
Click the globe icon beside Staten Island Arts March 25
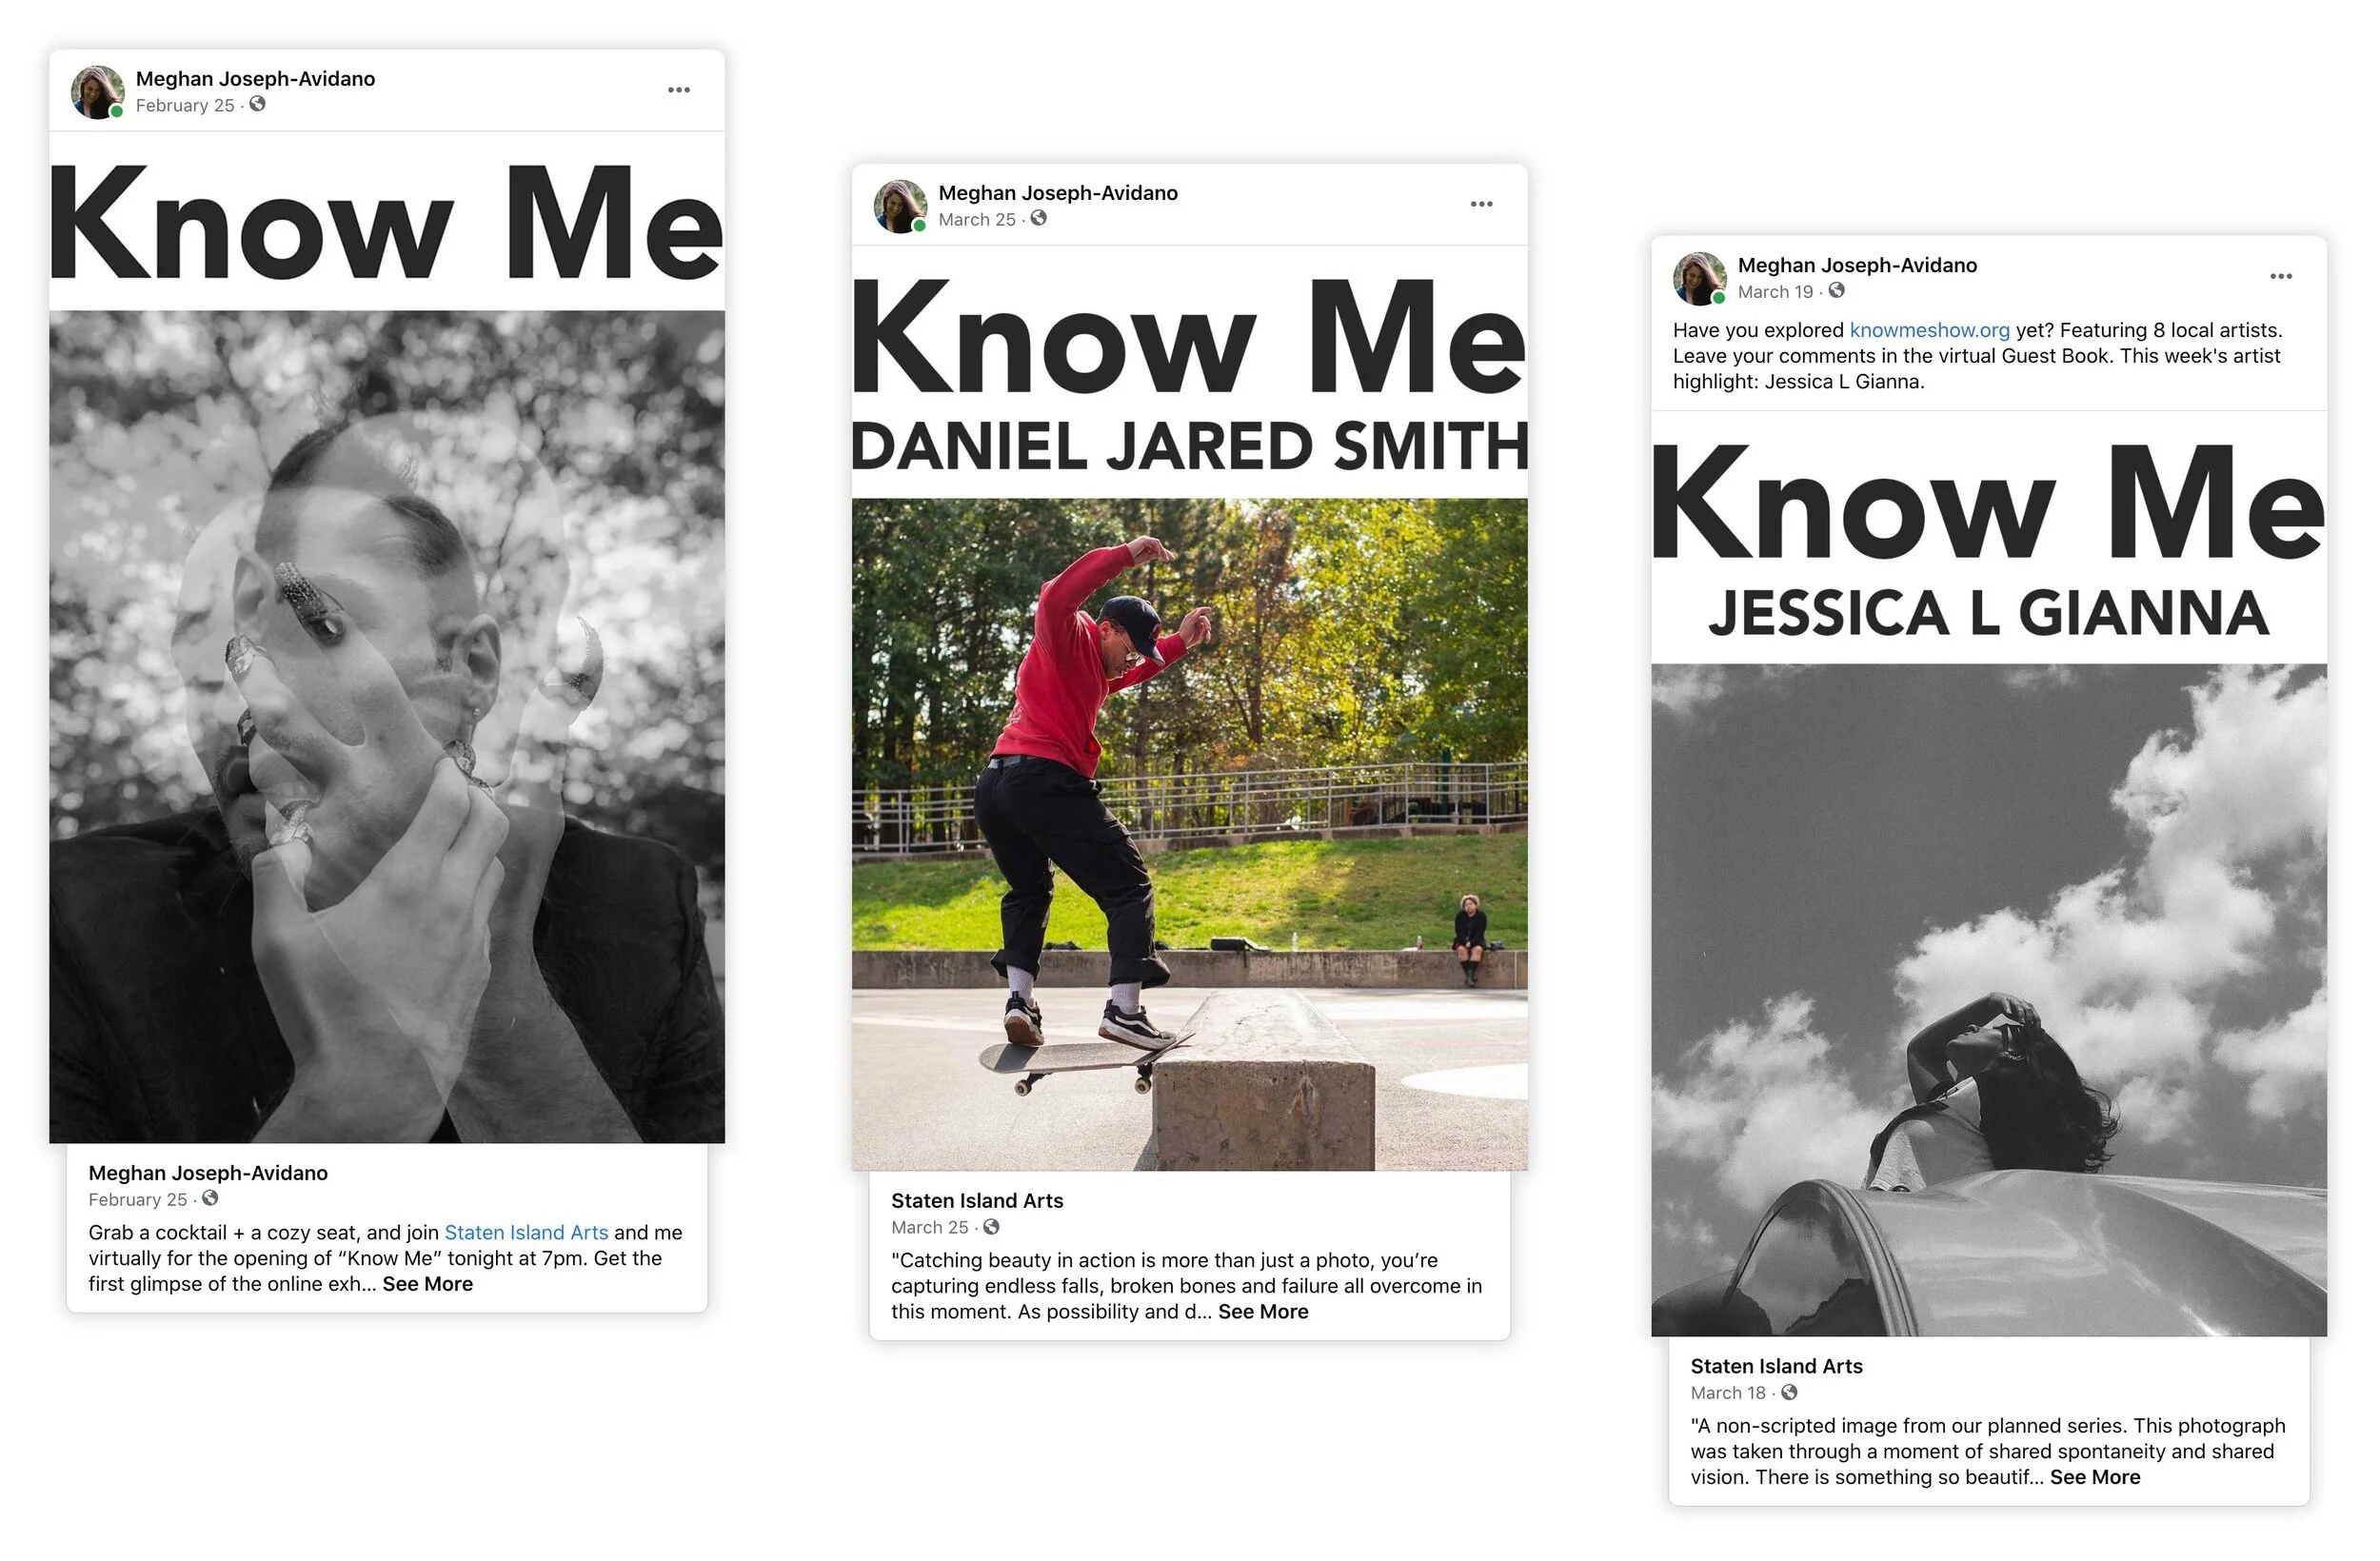(x=991, y=1226)
